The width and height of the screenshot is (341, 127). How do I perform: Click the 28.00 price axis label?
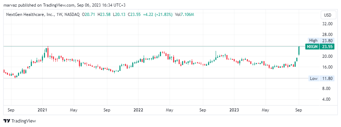[x=327, y=34]
